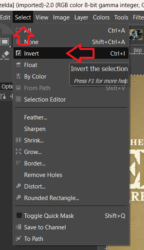Open the Shrink selection dialog
The image size is (144, 250).
pyautogui.click(x=71, y=140)
